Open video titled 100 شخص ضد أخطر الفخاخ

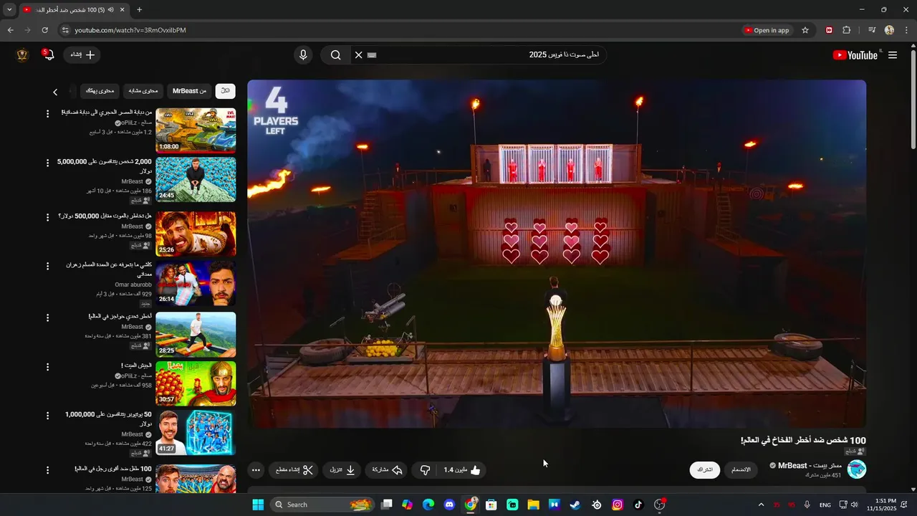coord(803,440)
